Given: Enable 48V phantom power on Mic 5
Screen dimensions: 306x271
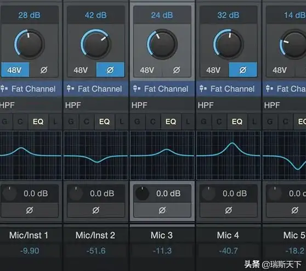Looking at the screenshot, I should 280,70.
